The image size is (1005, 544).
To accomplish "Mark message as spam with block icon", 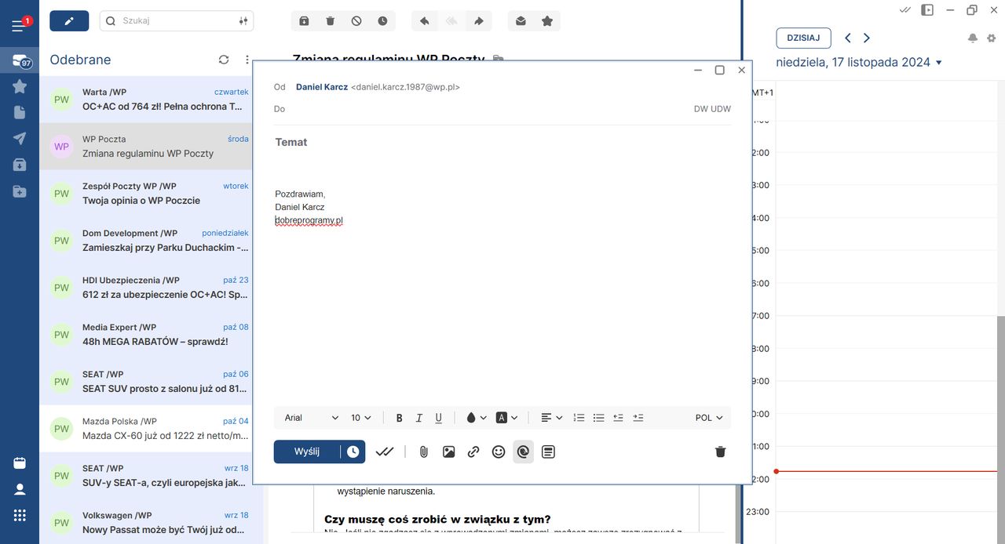I will (356, 21).
